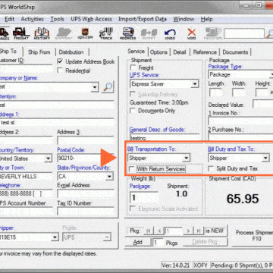Open the UPS Web Access menu
The height and width of the screenshot is (273, 273).
[91, 19]
